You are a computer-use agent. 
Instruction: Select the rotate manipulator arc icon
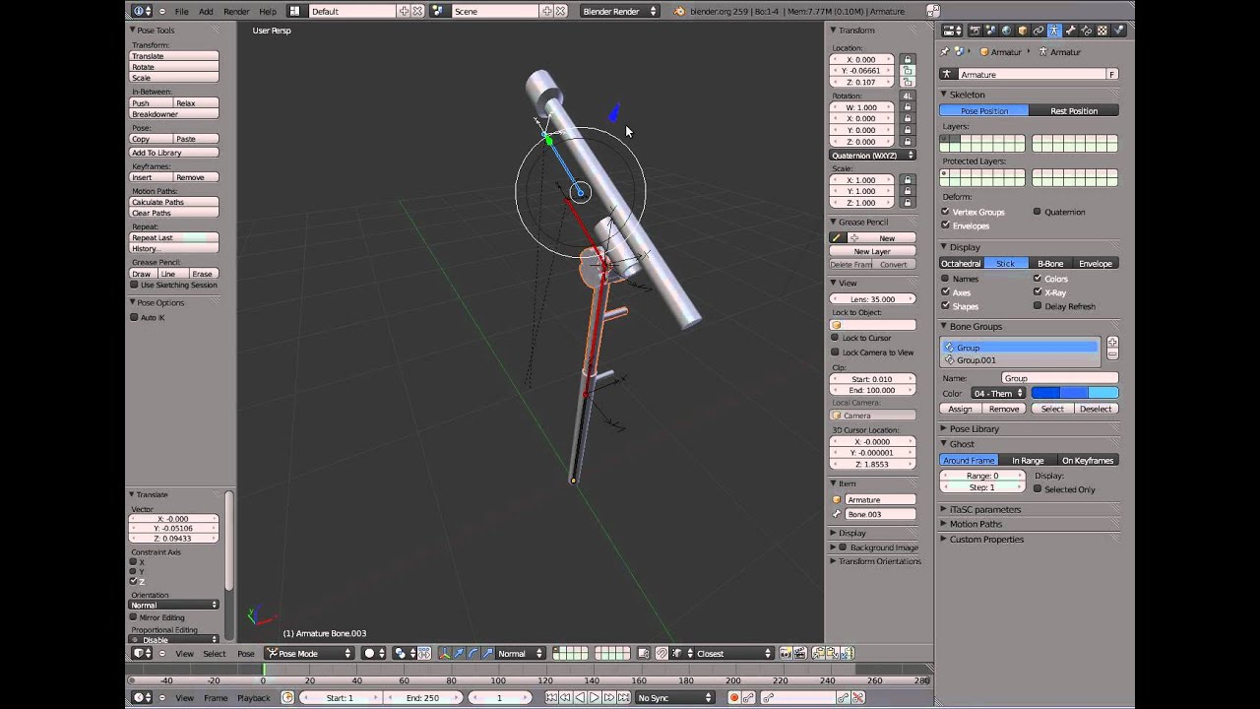pyautogui.click(x=473, y=653)
